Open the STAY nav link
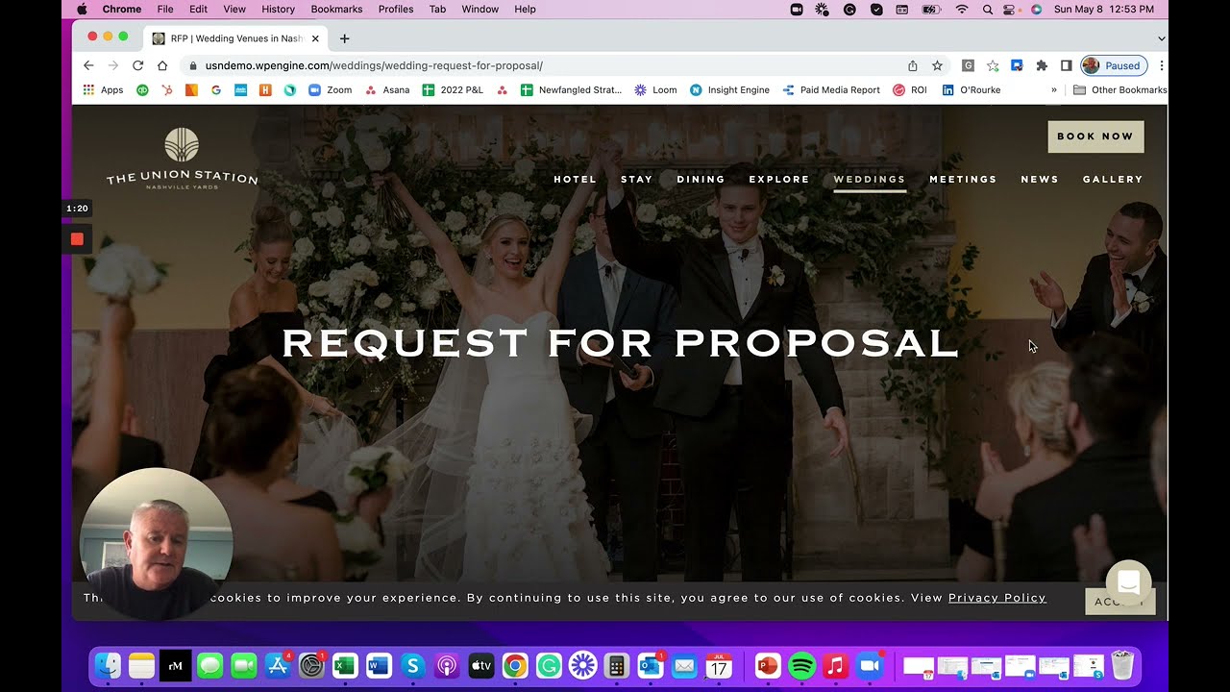This screenshot has height=692, width=1230. pos(636,180)
